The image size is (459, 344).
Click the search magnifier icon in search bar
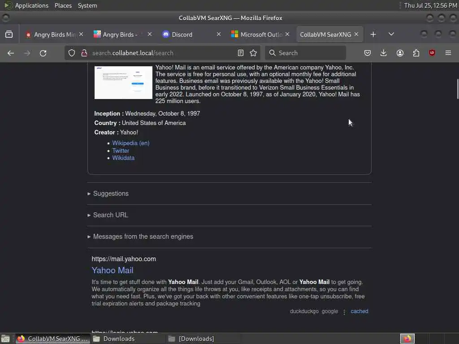[272, 53]
